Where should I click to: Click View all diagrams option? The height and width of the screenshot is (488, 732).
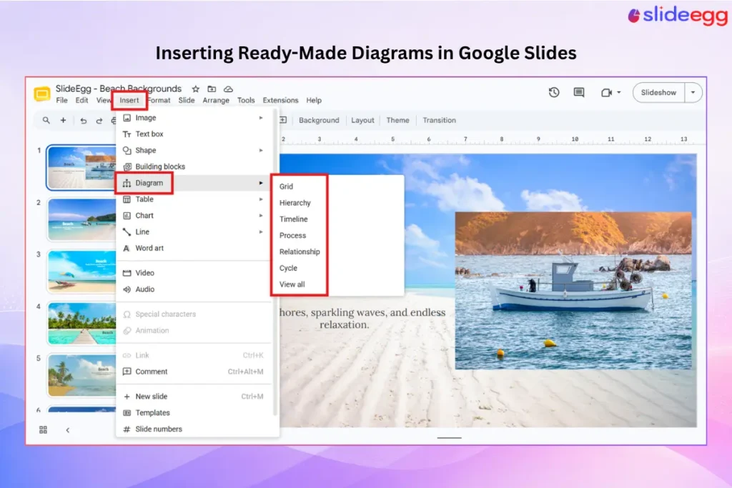(337, 284)
